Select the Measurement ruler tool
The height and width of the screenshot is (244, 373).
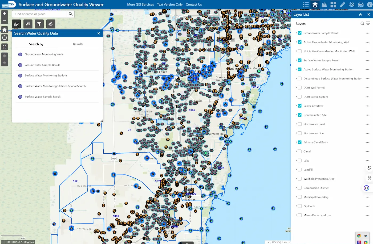pos(342,5)
